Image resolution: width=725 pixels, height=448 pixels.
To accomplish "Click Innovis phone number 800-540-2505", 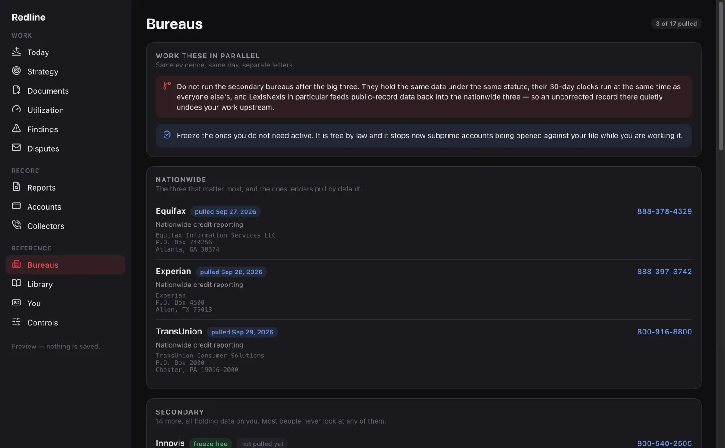I will [664, 443].
